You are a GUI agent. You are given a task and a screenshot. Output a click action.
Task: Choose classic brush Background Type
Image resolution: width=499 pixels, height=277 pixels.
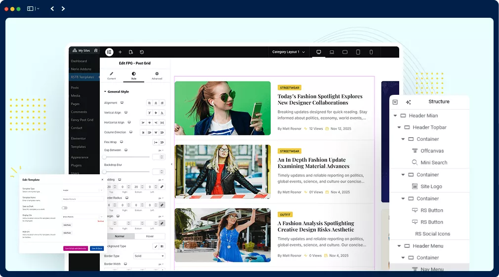156,246
